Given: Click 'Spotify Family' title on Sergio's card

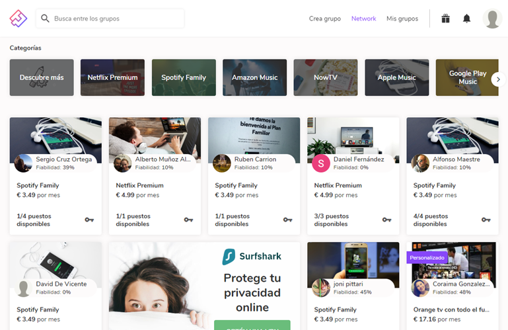Looking at the screenshot, I should click(x=38, y=186).
